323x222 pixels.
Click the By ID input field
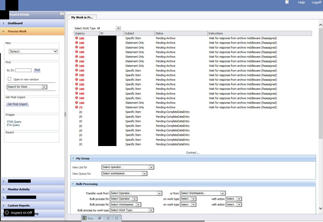click(23, 70)
